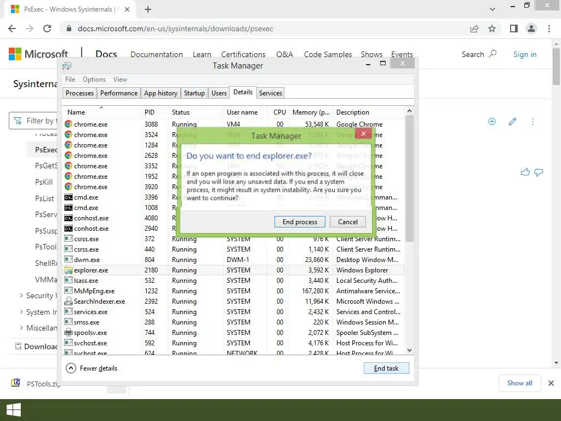Sort processes by the Name column header
Viewport: 561px width, 421px height.
101,112
